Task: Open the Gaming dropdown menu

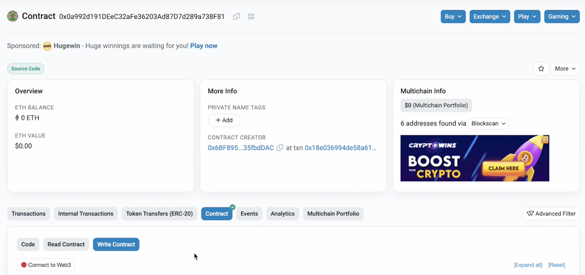Action: tap(562, 16)
